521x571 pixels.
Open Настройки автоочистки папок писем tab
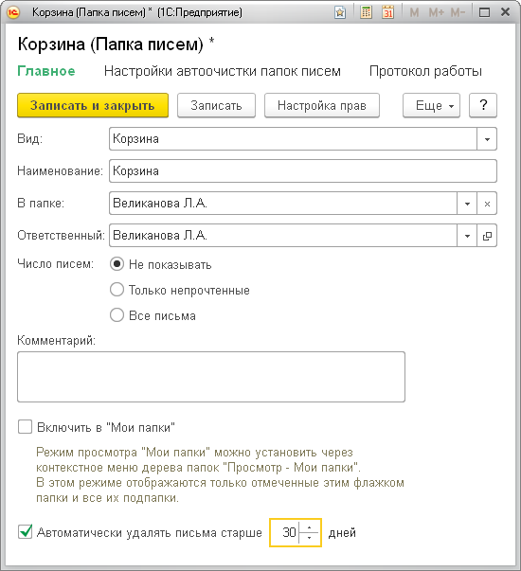[x=223, y=71]
